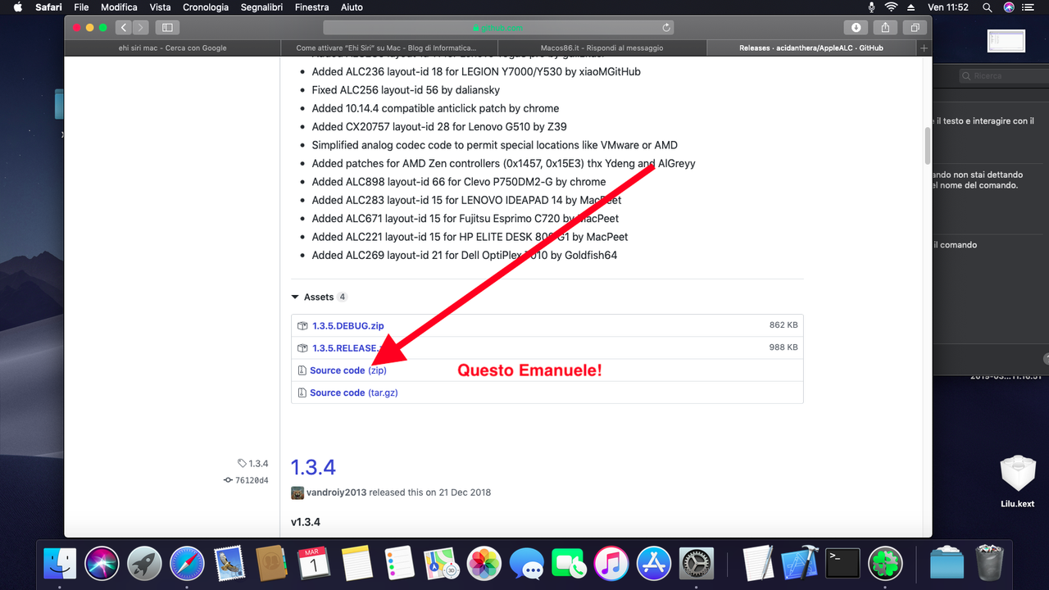1049x590 pixels.
Task: Open the Apple menu
Action: (x=16, y=7)
